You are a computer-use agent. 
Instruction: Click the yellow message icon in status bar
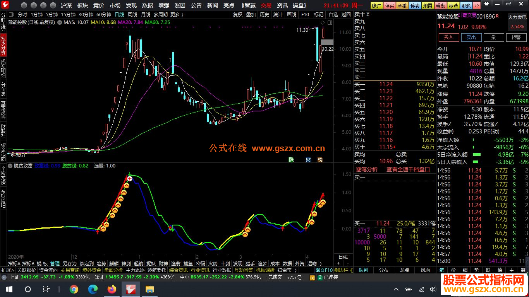click(x=313, y=277)
